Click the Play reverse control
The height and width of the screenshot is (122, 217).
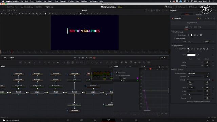(79, 58)
